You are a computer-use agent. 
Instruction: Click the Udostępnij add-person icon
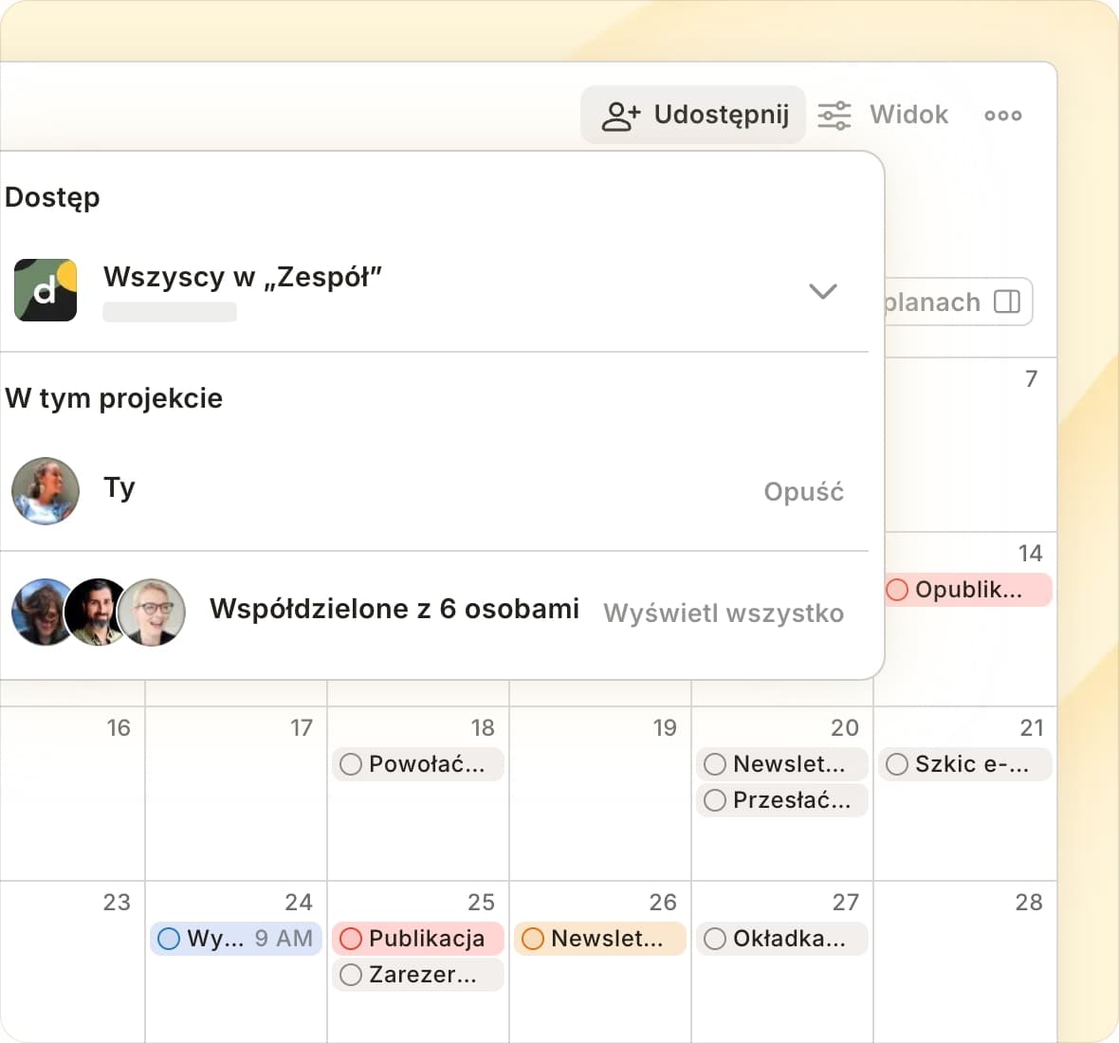tap(621, 116)
